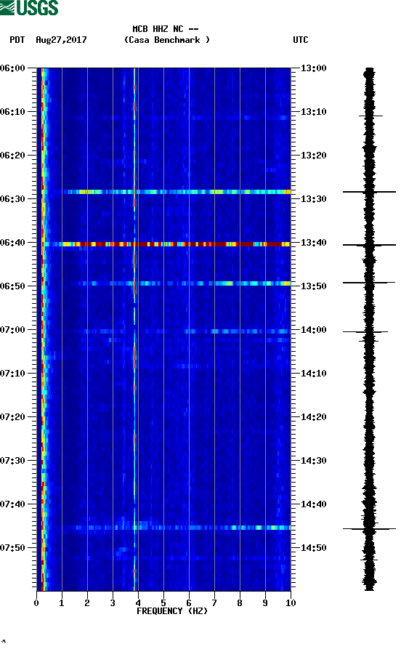Click the '13:40' UTC time label
This screenshot has height=649, width=401.
[313, 243]
